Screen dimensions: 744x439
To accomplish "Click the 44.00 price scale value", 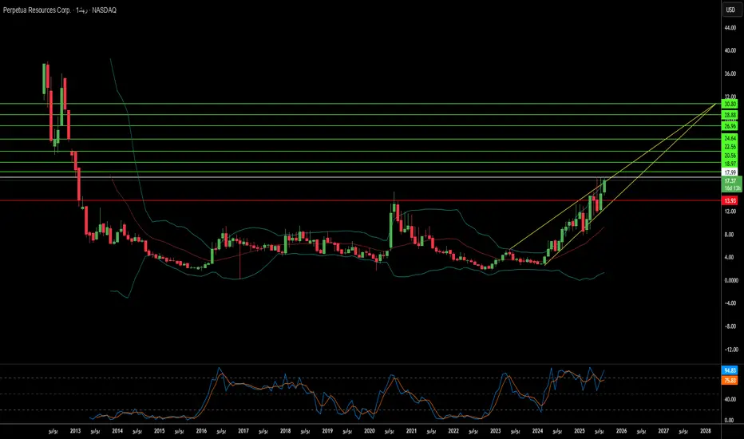I will [730, 28].
